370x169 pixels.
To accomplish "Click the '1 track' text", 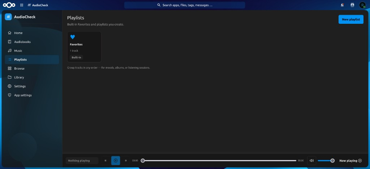I will 74,50.
